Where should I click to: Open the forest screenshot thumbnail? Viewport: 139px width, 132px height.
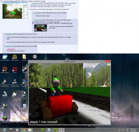(15, 10)
